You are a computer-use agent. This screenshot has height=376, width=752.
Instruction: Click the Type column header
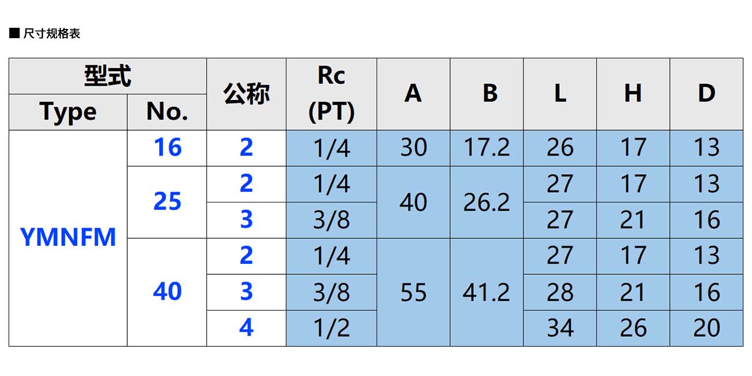click(x=68, y=112)
